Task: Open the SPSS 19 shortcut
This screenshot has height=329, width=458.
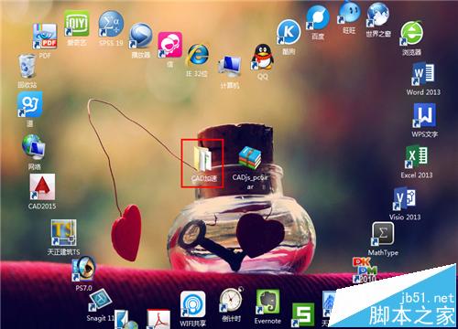Action: pos(111,24)
